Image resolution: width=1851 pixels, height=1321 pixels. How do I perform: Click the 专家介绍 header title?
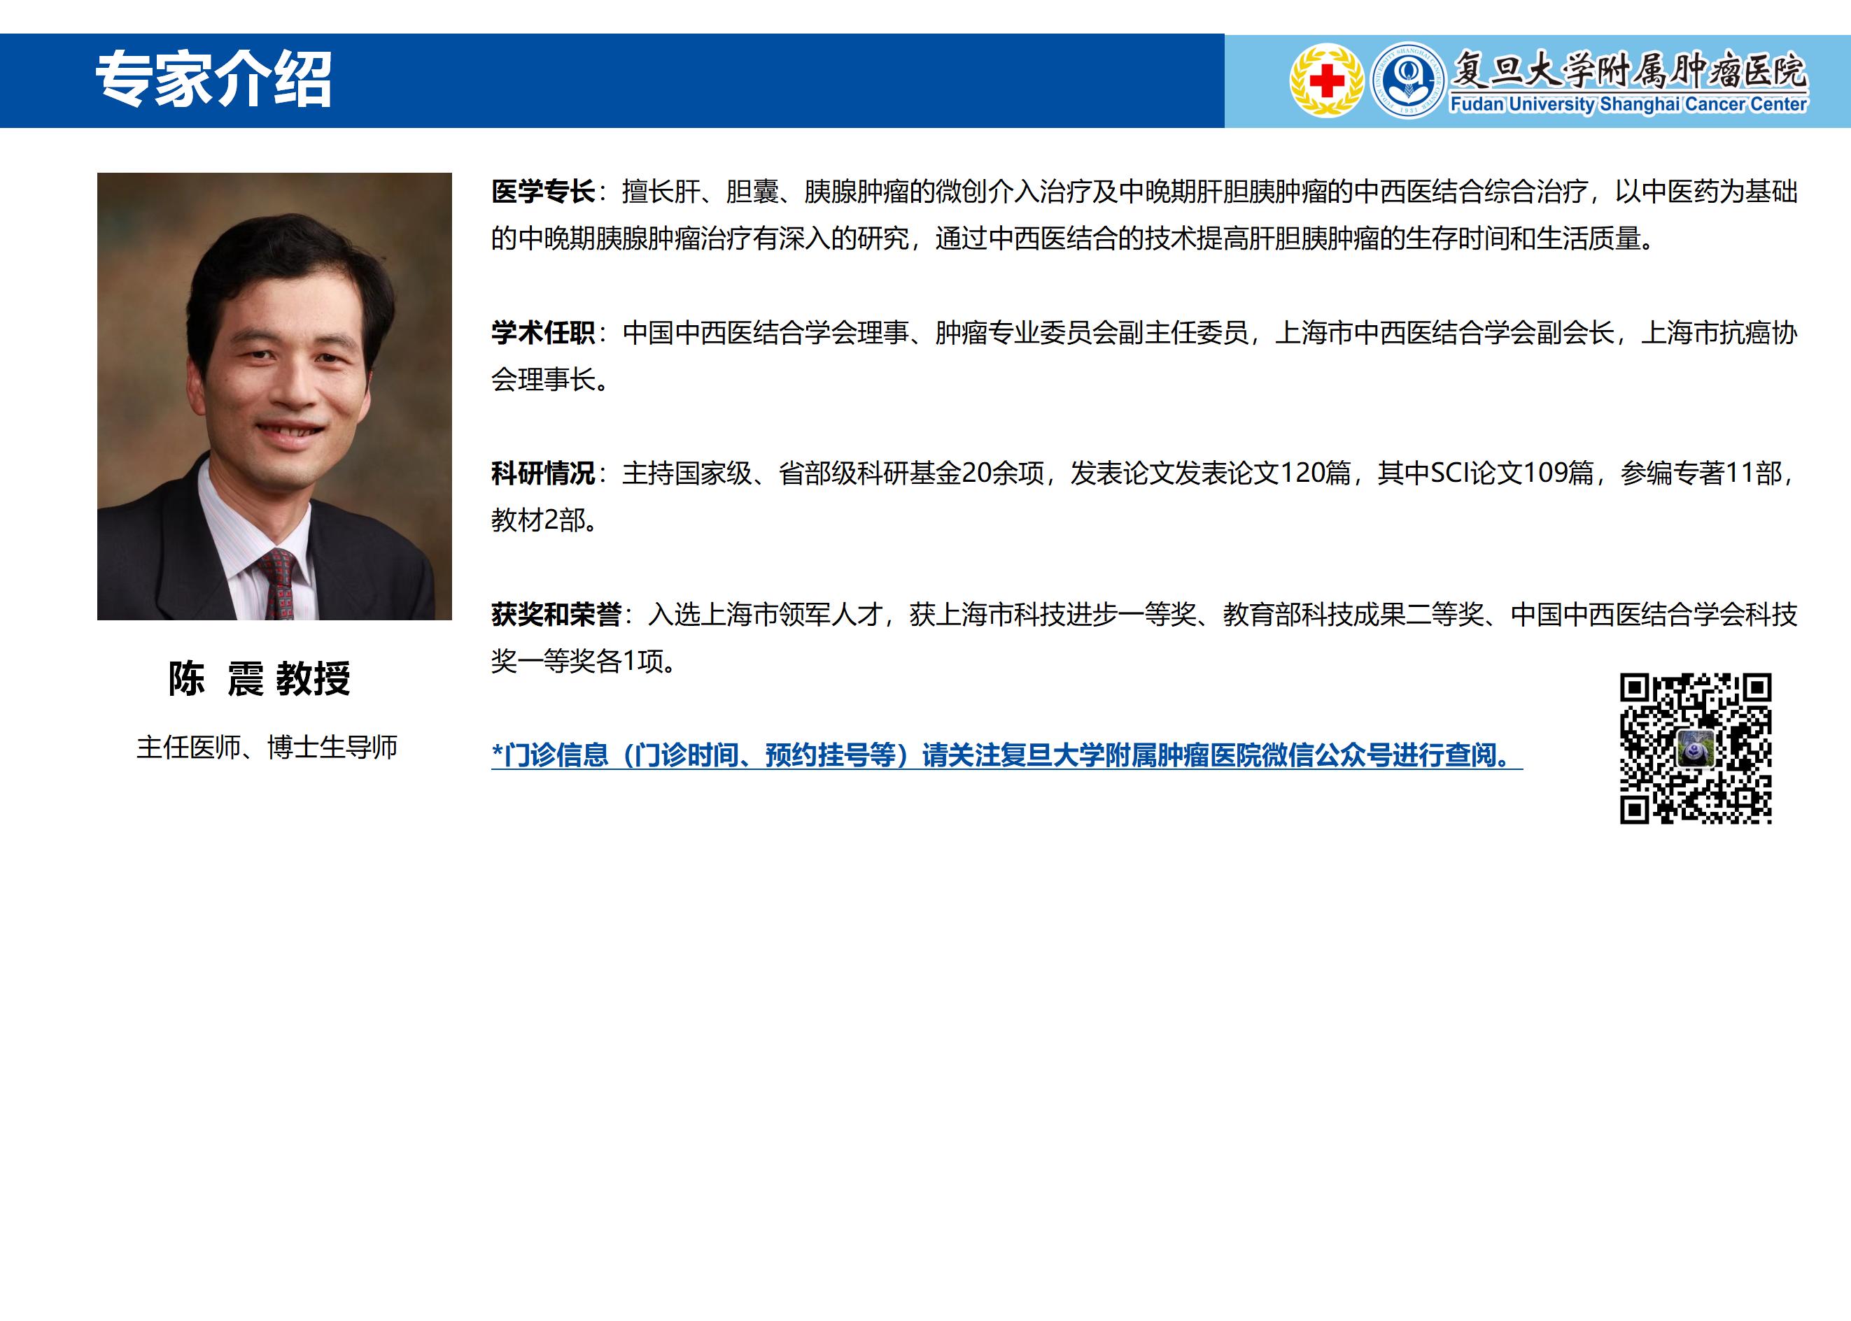tap(214, 80)
